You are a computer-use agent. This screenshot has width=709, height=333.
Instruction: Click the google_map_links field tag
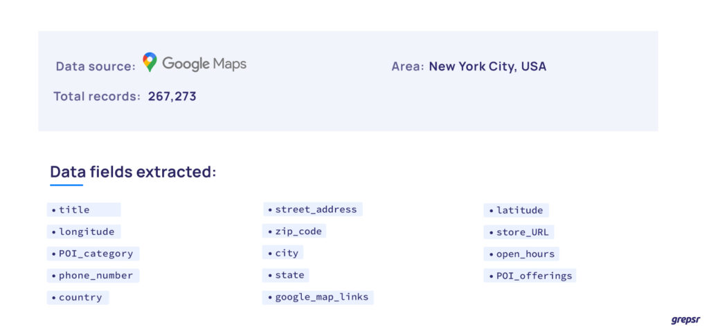click(x=318, y=297)
